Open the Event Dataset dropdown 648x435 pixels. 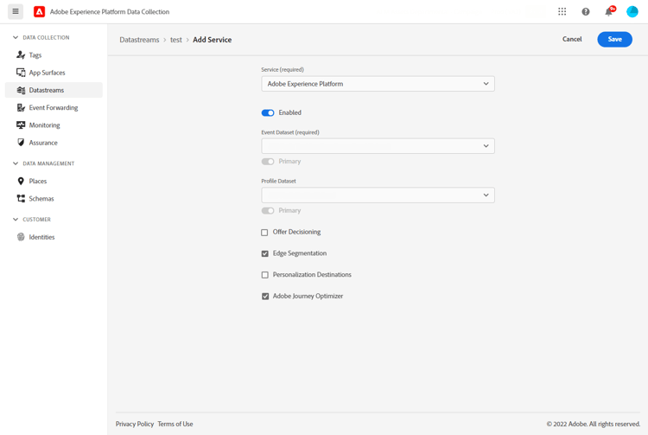tap(378, 146)
